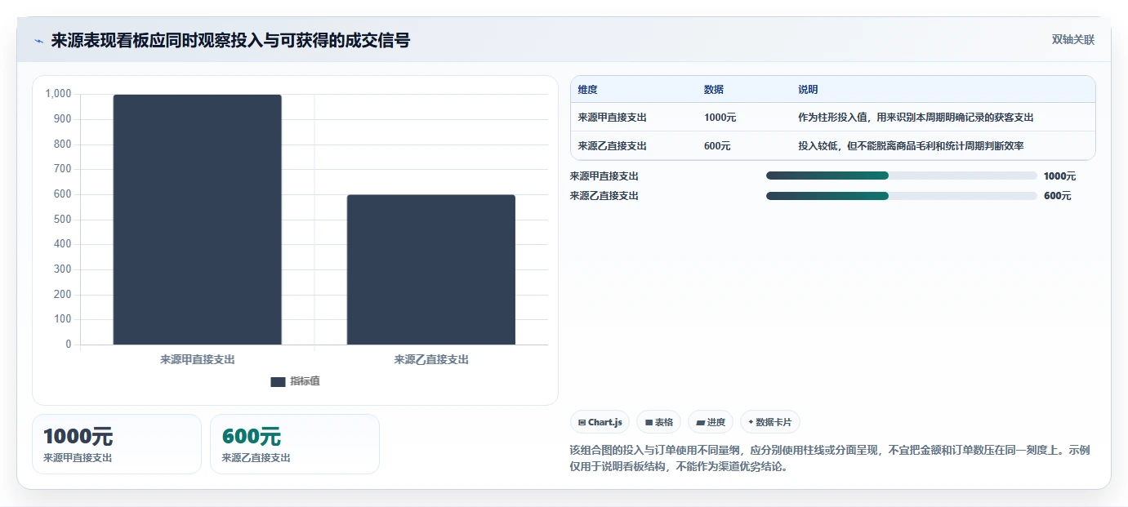1128x507 pixels.
Task: Toggle the 指标值 legend swatch
Action: click(x=278, y=381)
